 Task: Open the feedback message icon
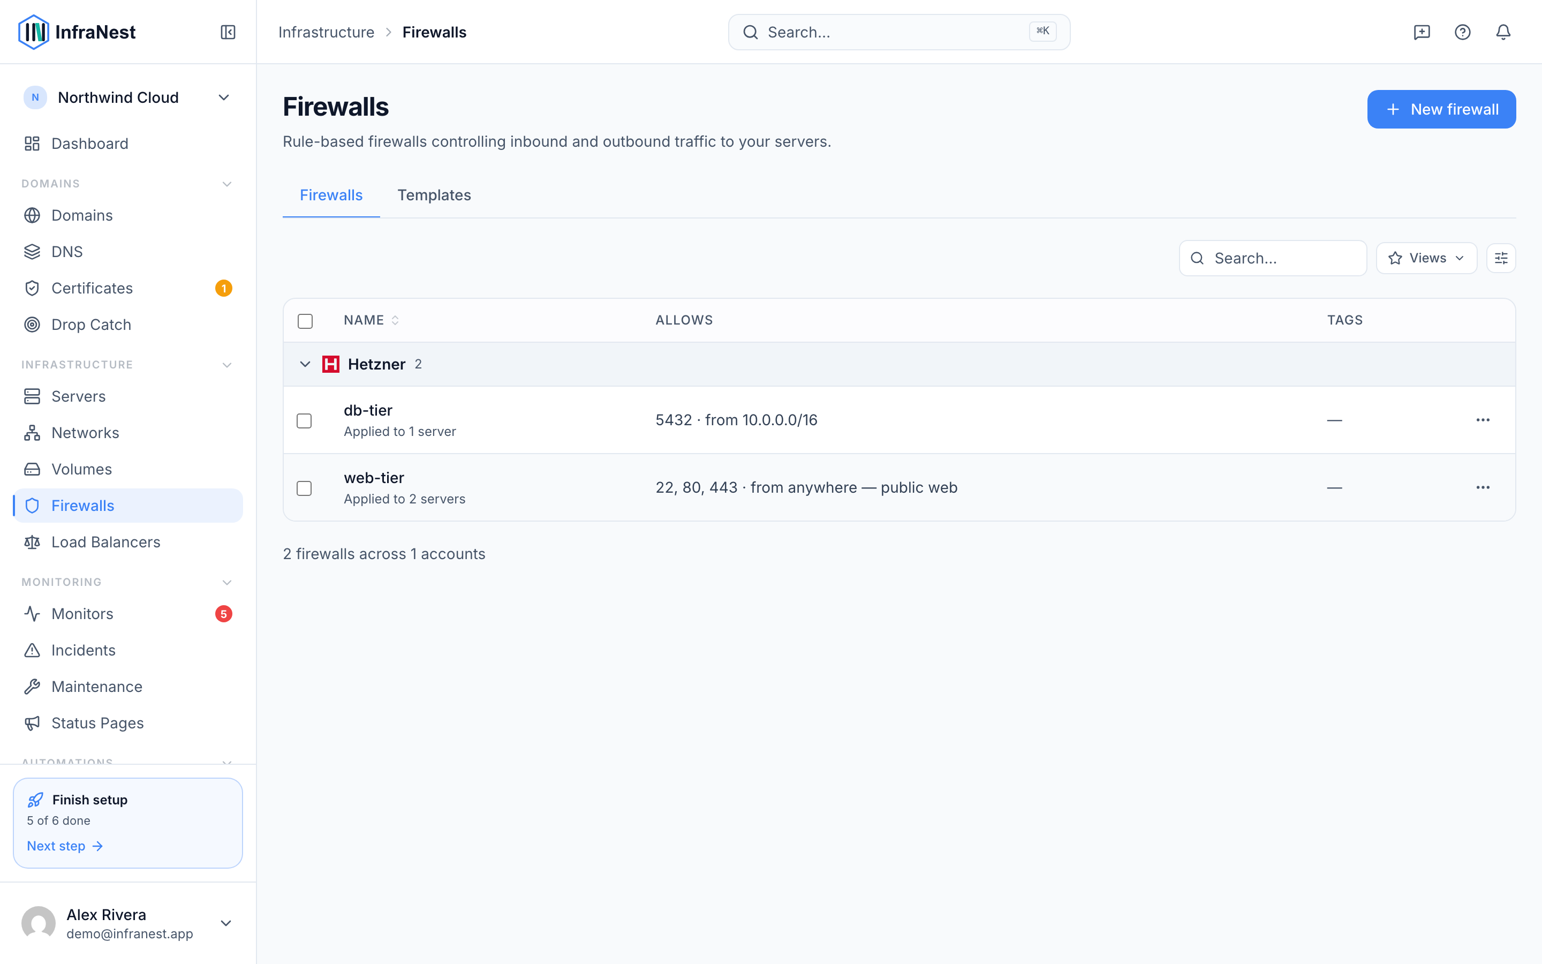(x=1422, y=32)
